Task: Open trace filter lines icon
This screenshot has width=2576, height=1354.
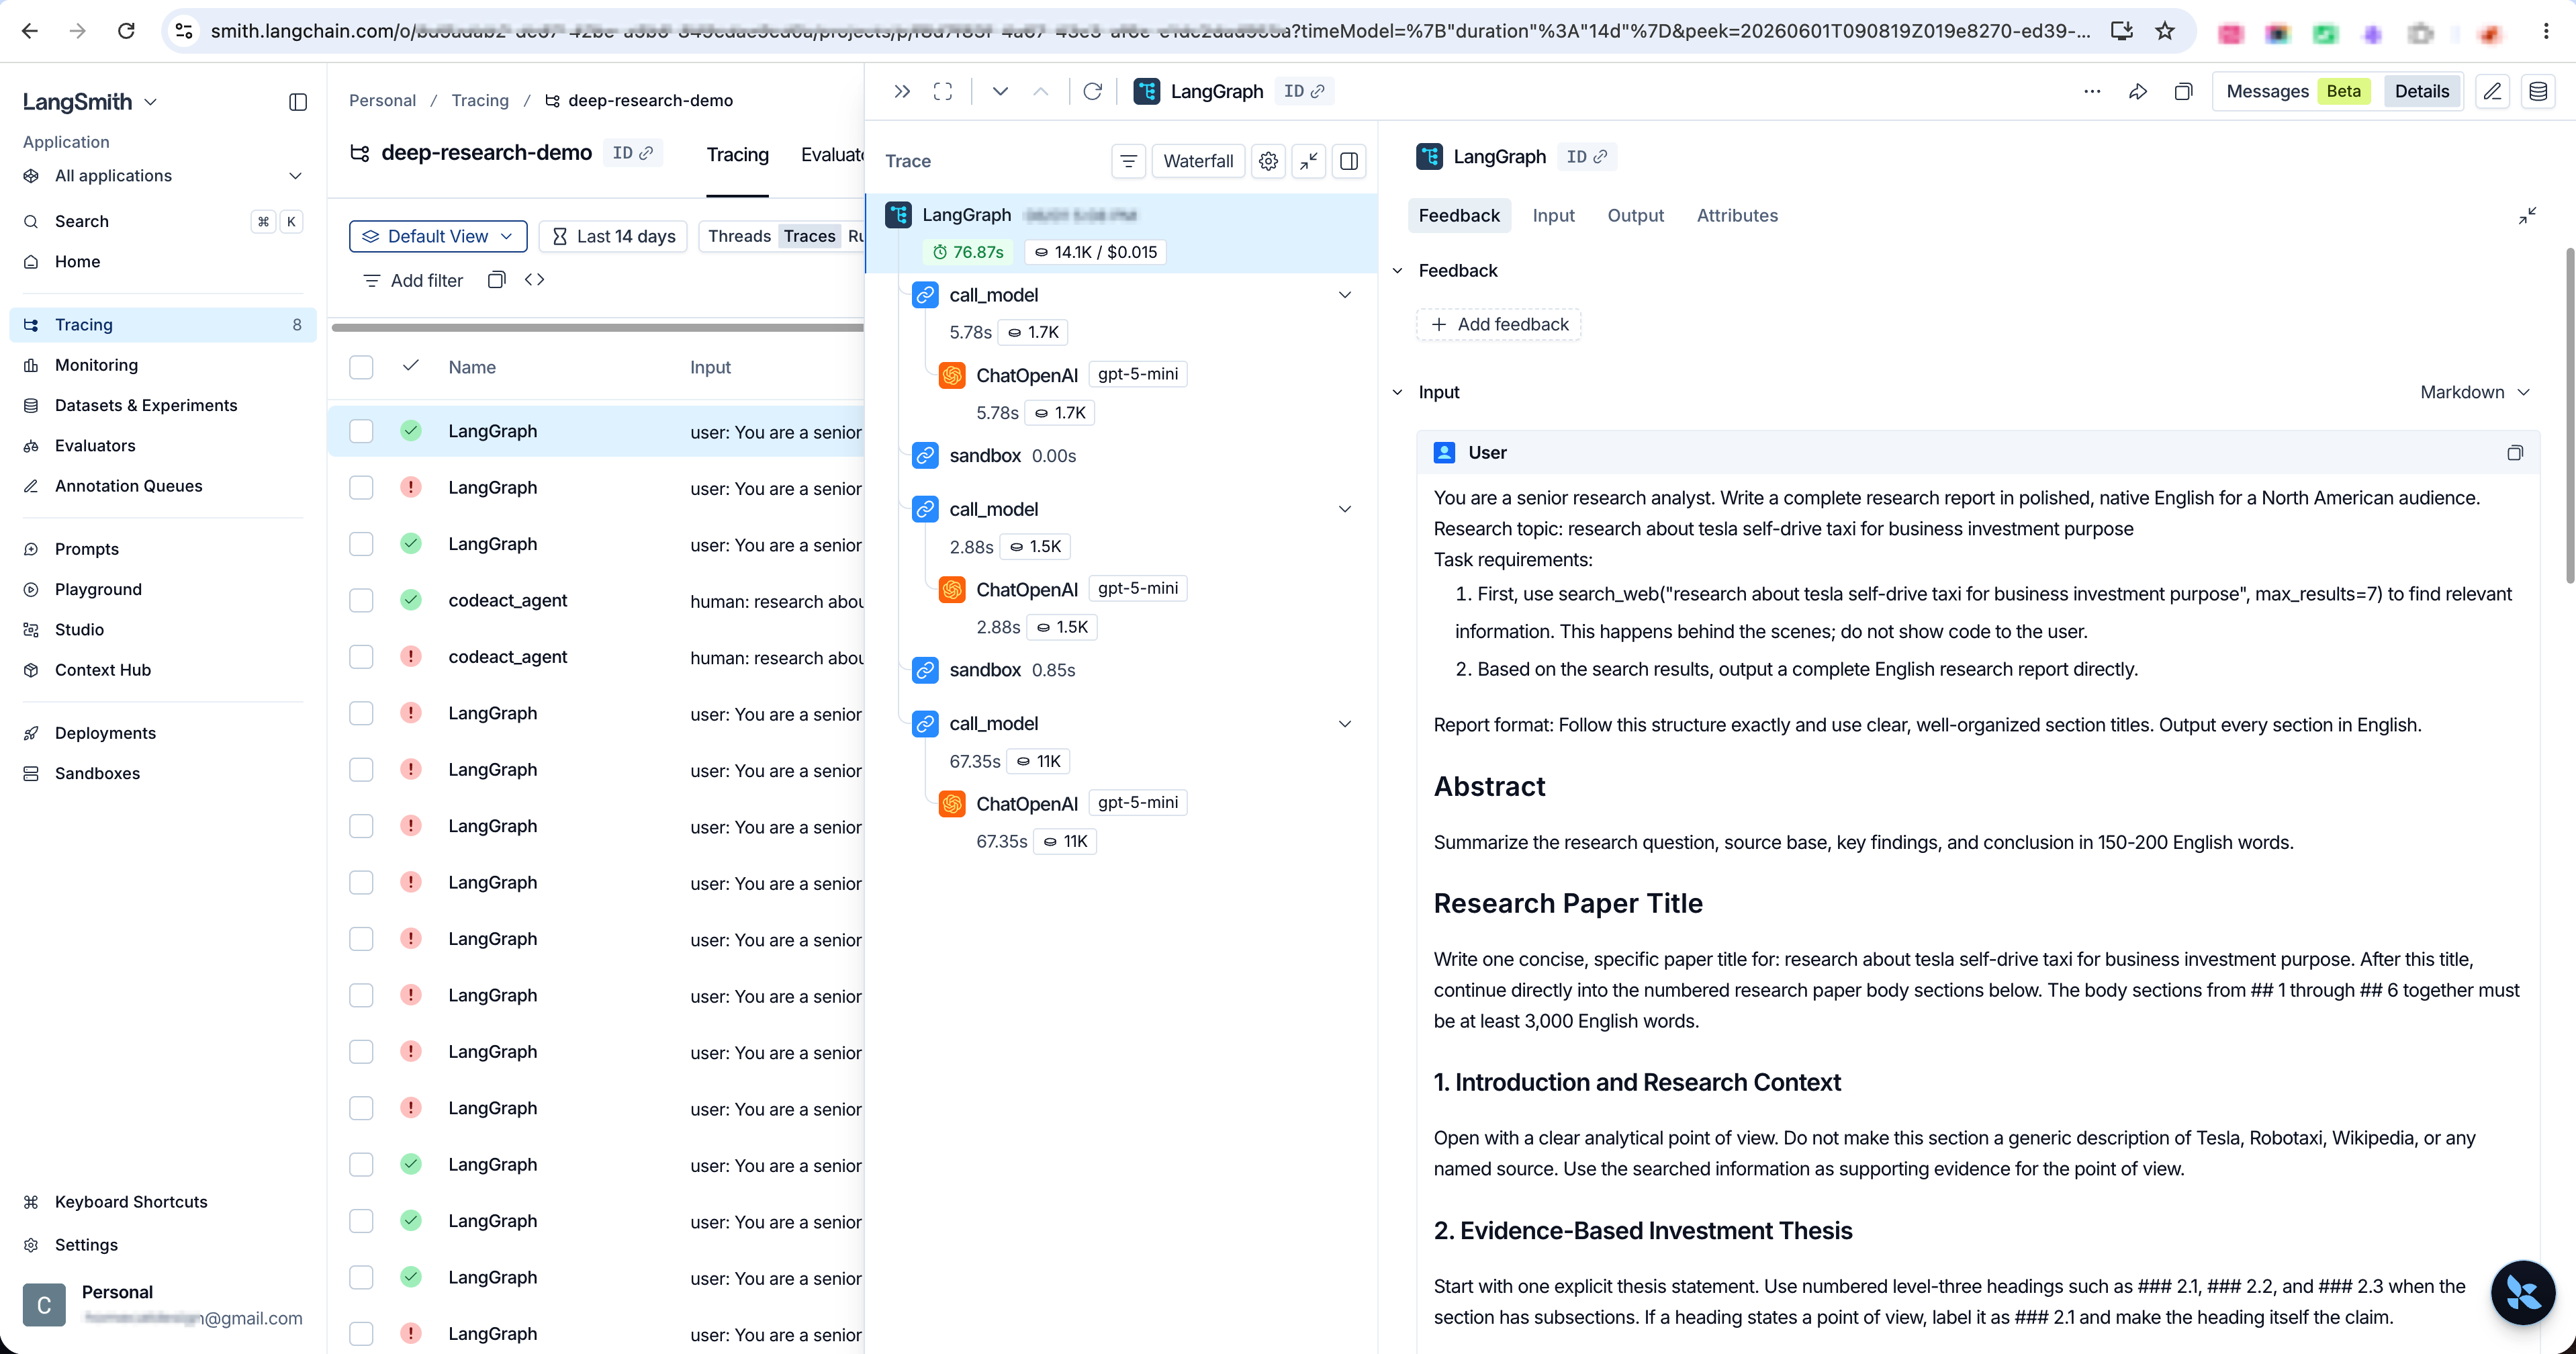Action: [x=1128, y=161]
